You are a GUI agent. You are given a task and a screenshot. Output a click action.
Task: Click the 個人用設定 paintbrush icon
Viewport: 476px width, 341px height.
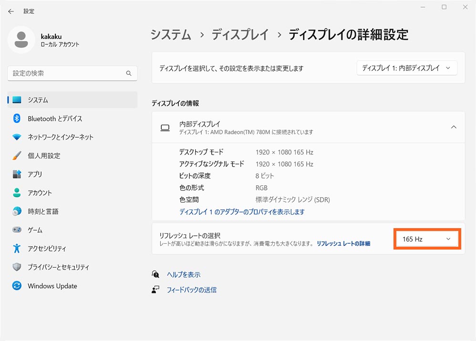(x=17, y=156)
